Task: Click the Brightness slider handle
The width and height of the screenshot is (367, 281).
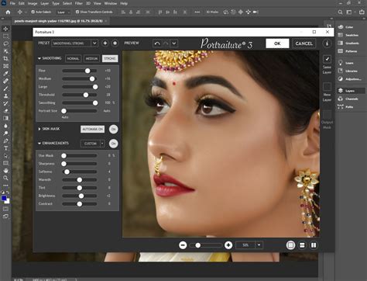Action: 81,196
